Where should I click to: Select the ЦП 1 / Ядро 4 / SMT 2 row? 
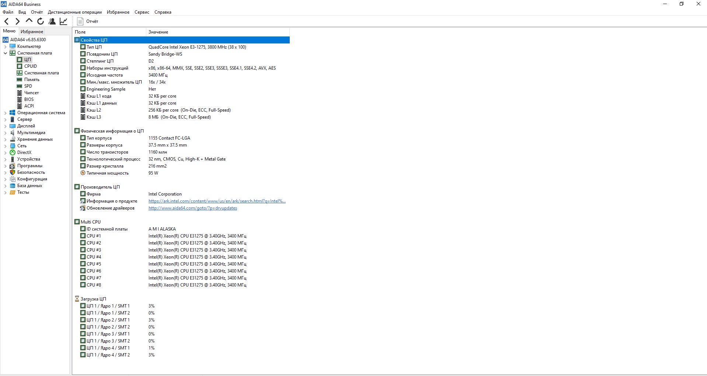182,355
